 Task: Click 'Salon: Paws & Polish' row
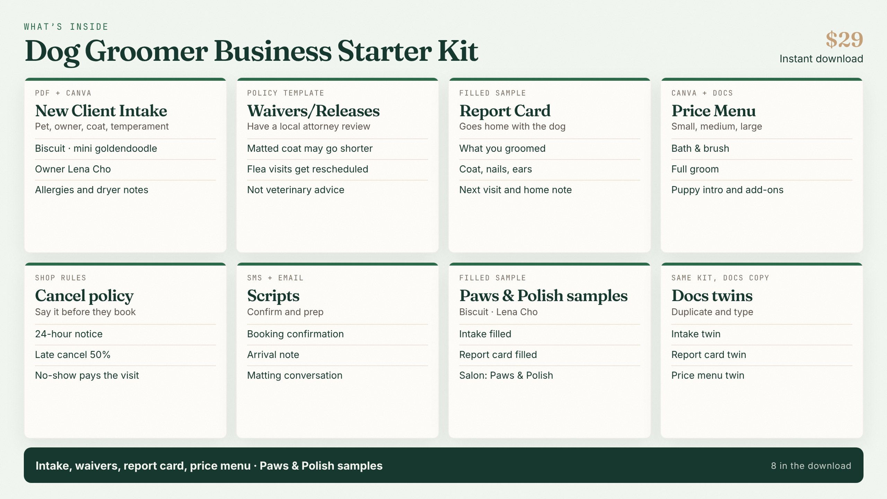coord(550,376)
